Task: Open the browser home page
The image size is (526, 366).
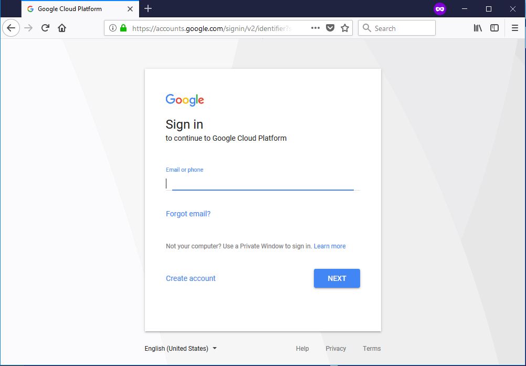Action: 62,28
